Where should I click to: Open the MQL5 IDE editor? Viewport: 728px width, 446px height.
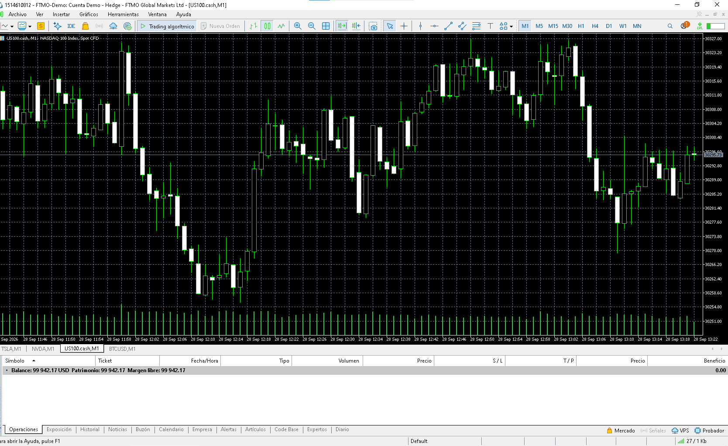tap(71, 26)
